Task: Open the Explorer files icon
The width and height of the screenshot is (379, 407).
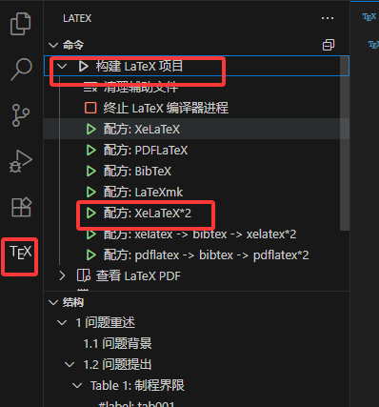Action: pos(21,24)
